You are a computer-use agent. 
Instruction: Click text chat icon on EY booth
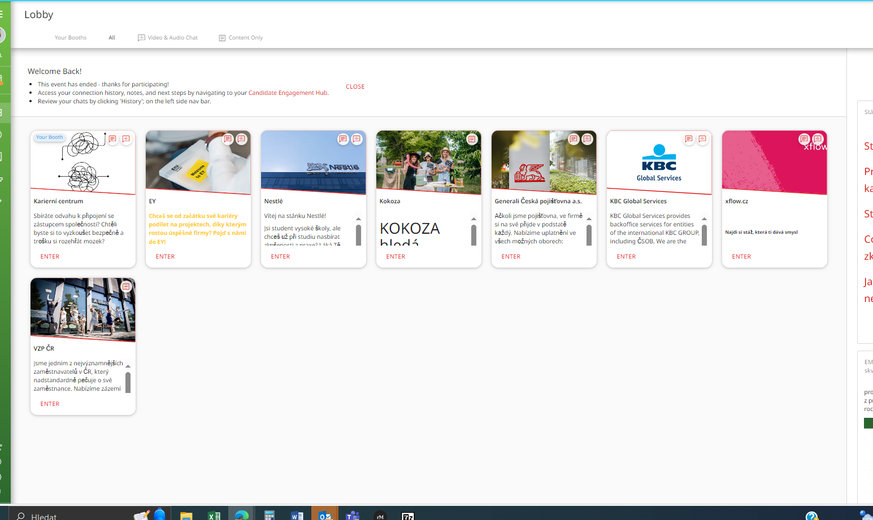[228, 139]
